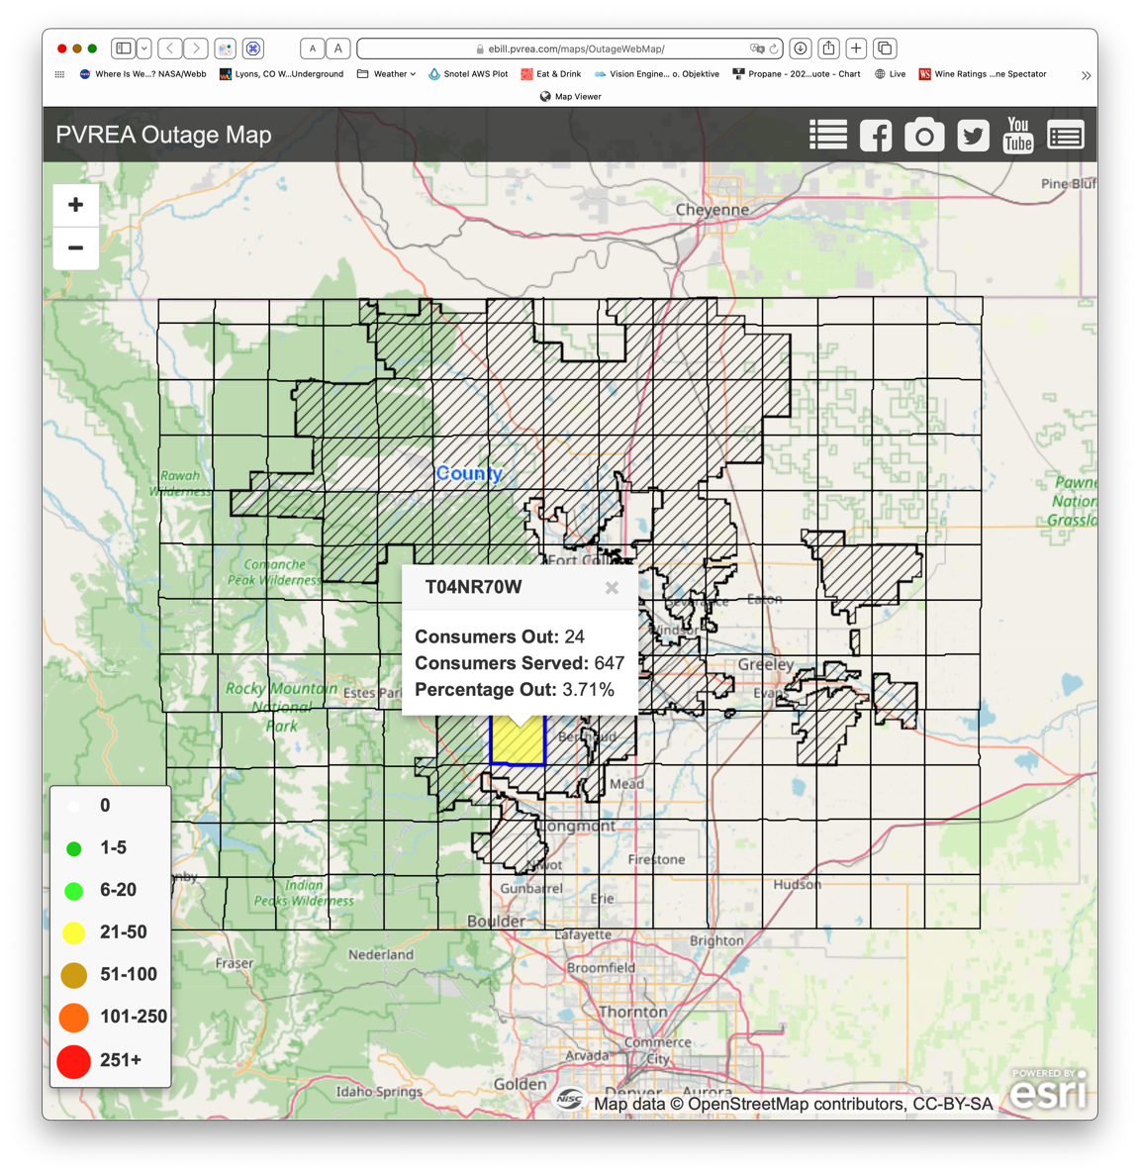Expand the sidebar dropdown chevron
1140x1176 pixels.
click(144, 49)
